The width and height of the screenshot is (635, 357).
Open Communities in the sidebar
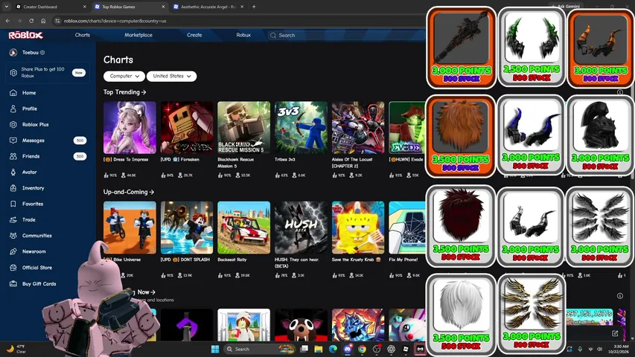point(37,236)
